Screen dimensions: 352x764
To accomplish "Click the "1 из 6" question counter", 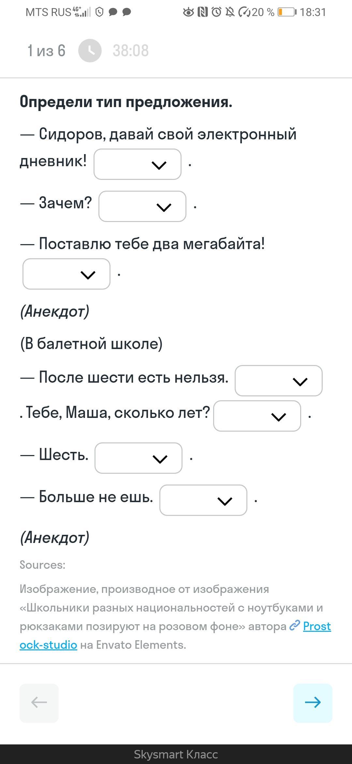I will 46,51.
